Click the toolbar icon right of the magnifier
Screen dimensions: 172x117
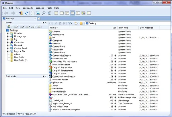pos(49,13)
